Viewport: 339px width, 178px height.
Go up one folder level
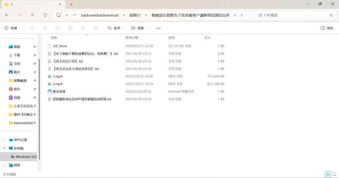click(x=32, y=15)
